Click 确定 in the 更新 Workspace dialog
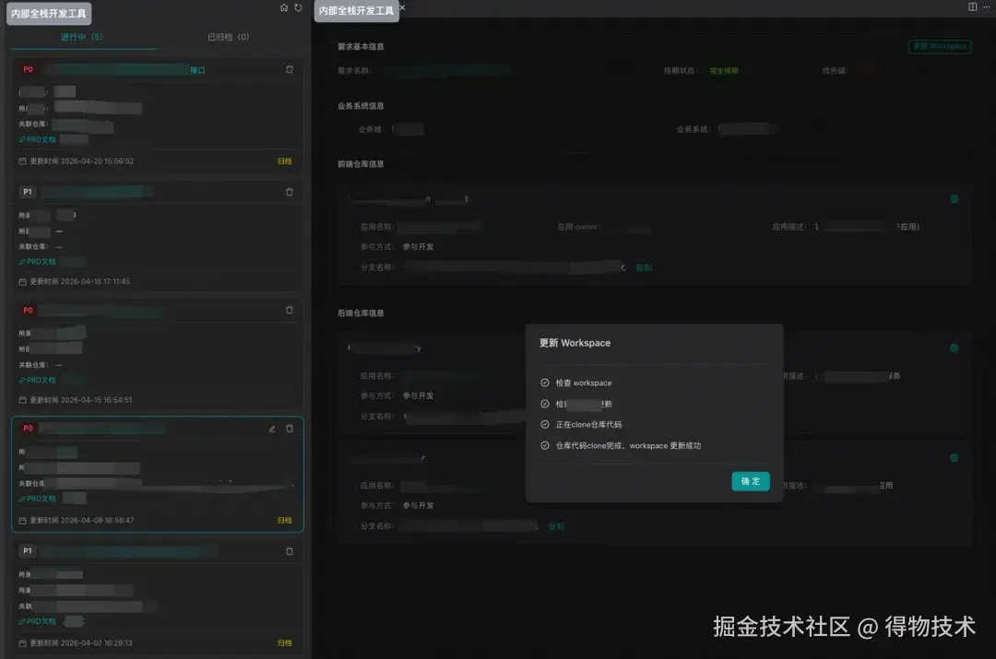996x659 pixels. tap(750, 481)
